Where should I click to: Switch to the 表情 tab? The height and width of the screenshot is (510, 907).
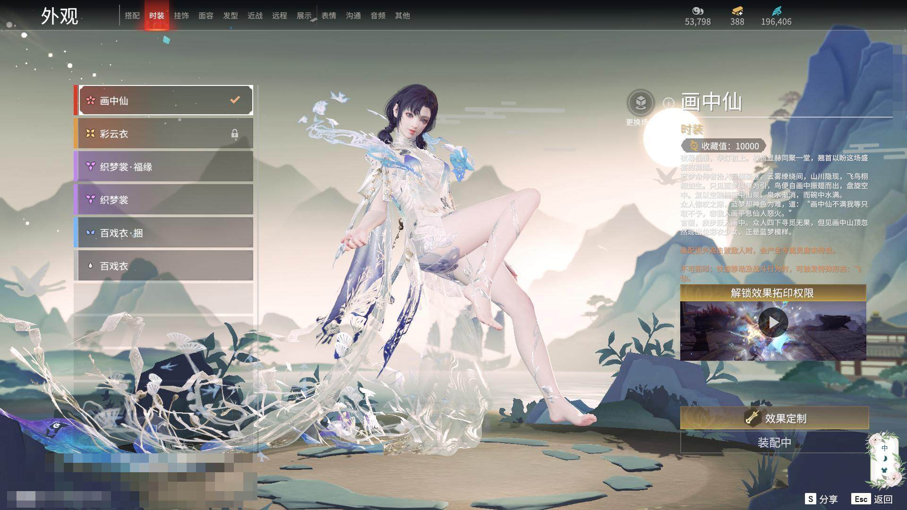pyautogui.click(x=329, y=16)
